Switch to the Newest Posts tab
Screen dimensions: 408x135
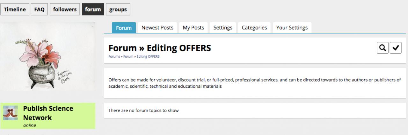point(157,28)
